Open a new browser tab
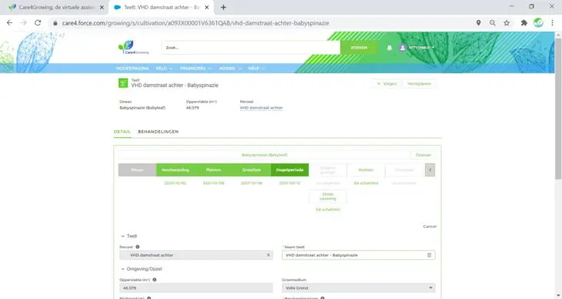Viewport: 562px width, 299px height. point(223,7)
